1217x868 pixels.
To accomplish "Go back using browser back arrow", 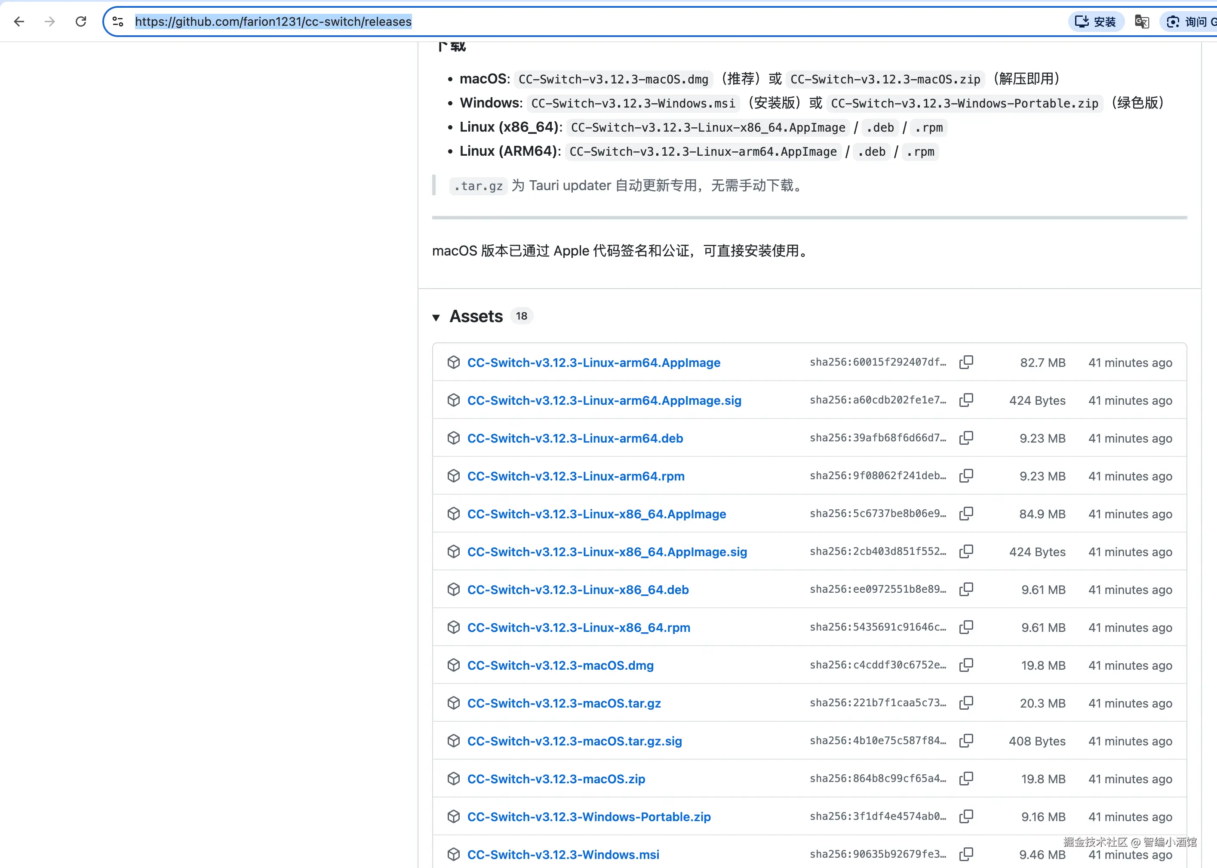I will pos(19,22).
